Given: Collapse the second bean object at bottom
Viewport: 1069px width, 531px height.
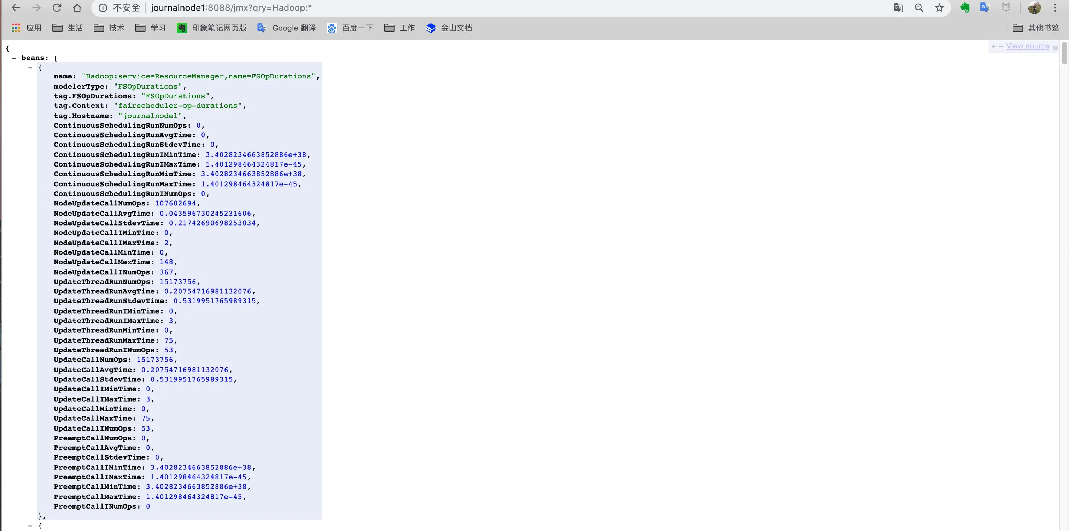Looking at the screenshot, I should [x=30, y=526].
